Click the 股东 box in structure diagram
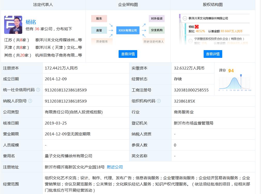The image size is (261, 194). pos(99,18)
